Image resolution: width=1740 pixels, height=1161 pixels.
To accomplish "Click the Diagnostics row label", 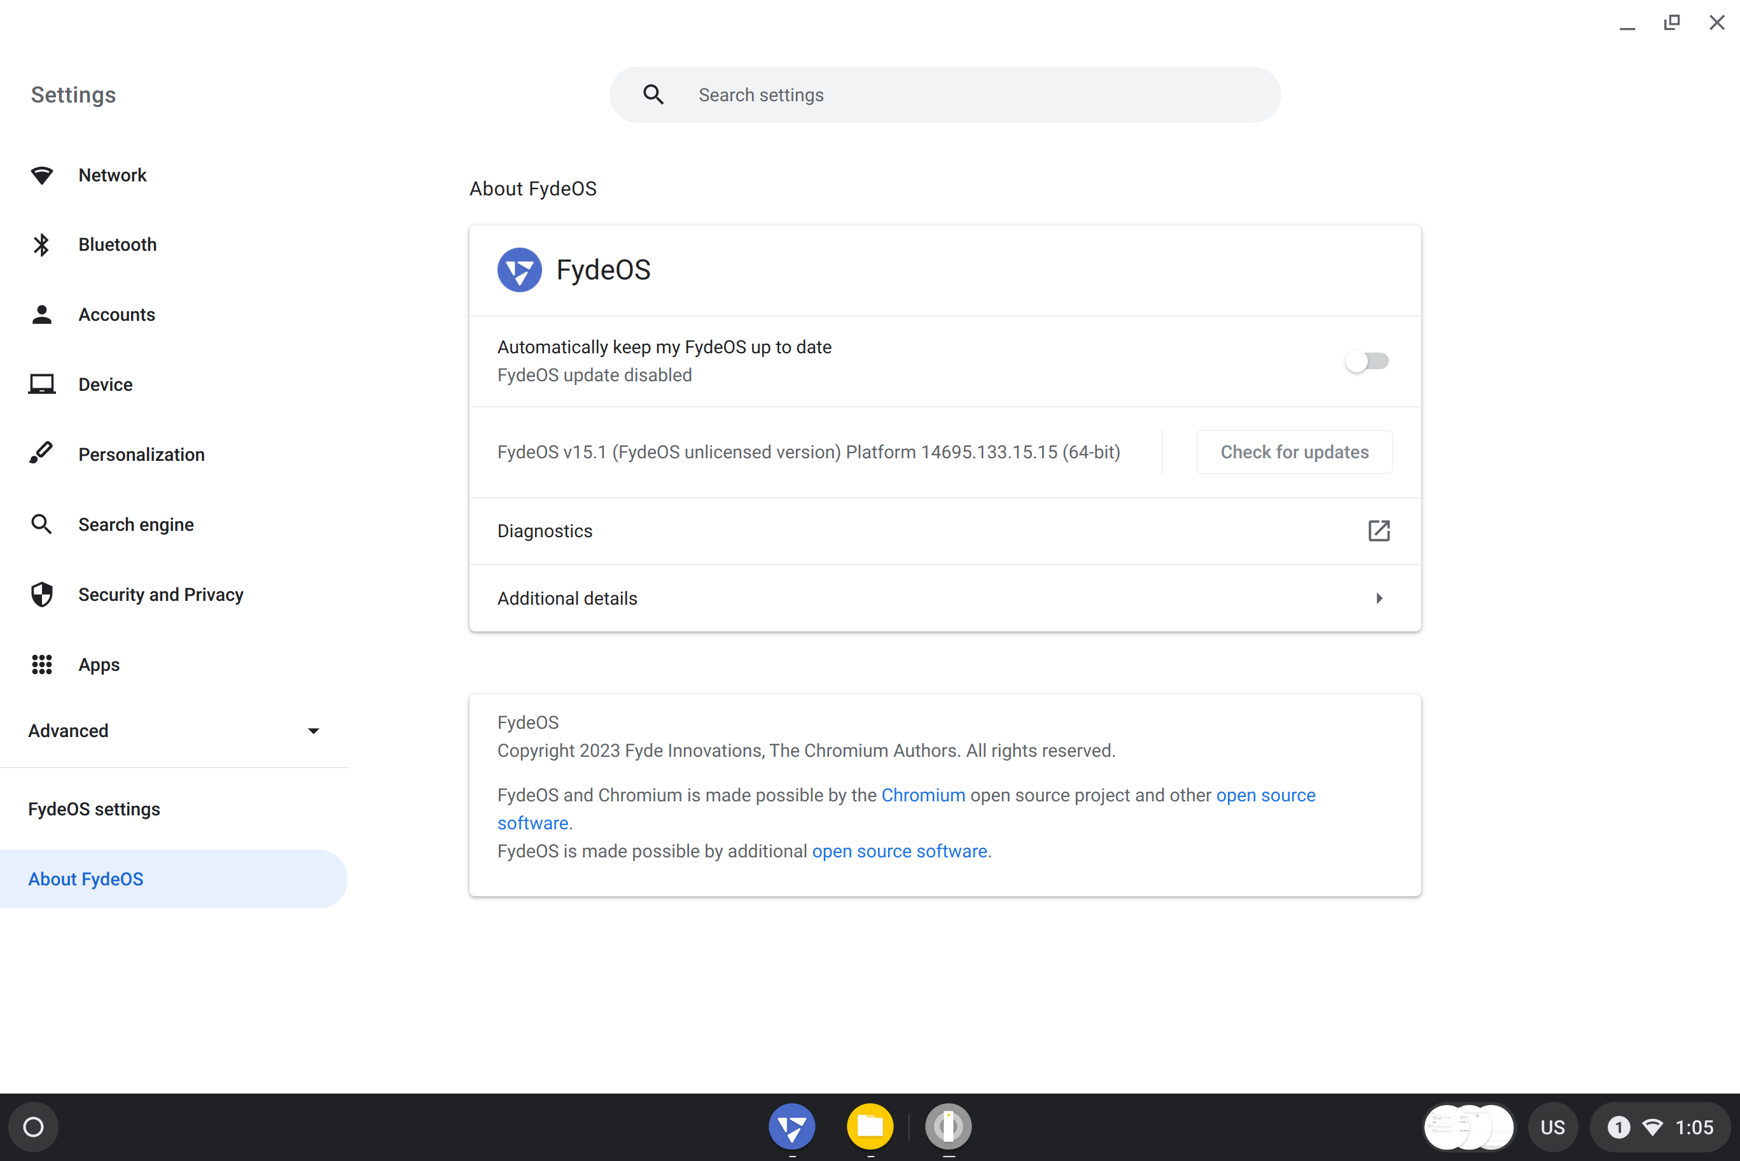I will coord(545,531).
